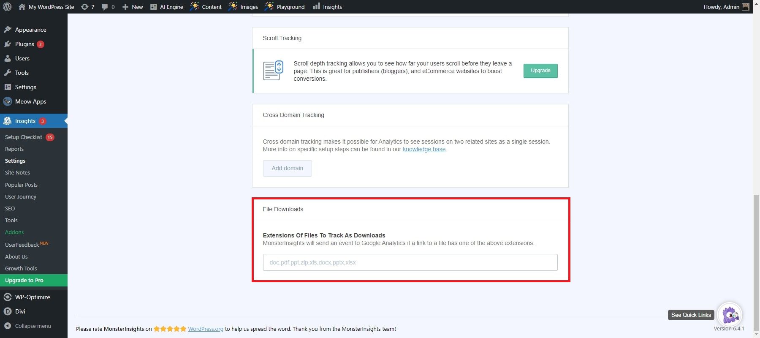This screenshot has width=760, height=338.
Task: Open the knowledge base link
Action: pos(424,149)
